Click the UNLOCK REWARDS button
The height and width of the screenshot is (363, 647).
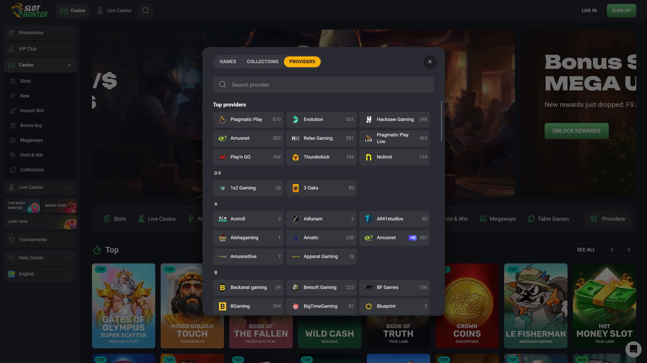[577, 131]
